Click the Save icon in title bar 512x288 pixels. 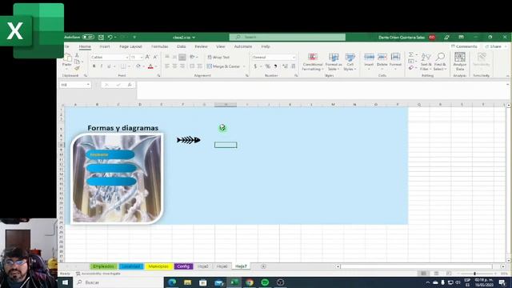tap(102, 38)
